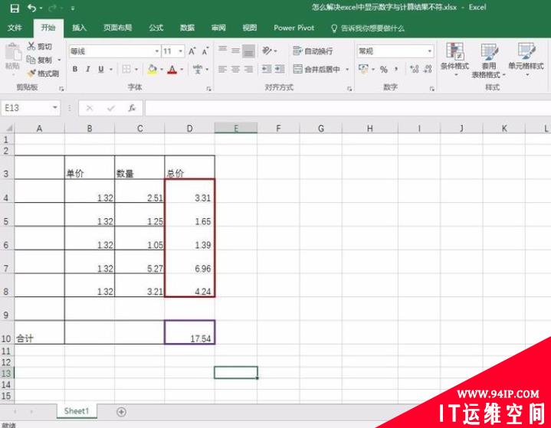
Task: Click the Cut scissors icon
Action: [x=31, y=46]
